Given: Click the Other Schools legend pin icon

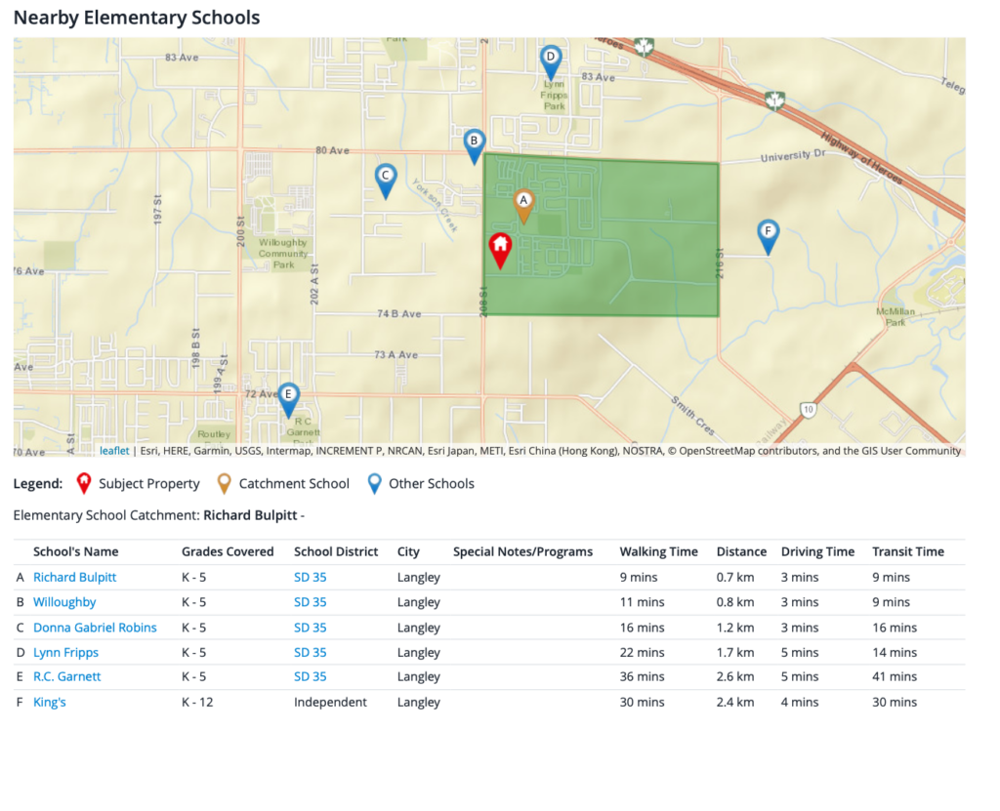Looking at the screenshot, I should point(374,484).
